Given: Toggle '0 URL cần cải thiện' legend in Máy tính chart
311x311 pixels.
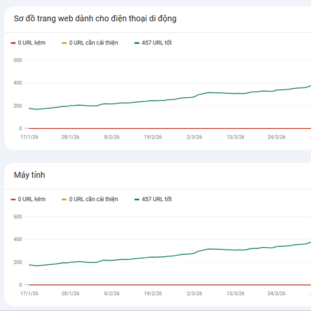Looking at the screenshot, I should [x=90, y=199].
